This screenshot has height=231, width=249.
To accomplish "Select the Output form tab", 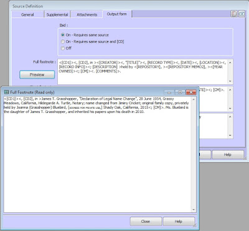I will pyautogui.click(x=116, y=14).
